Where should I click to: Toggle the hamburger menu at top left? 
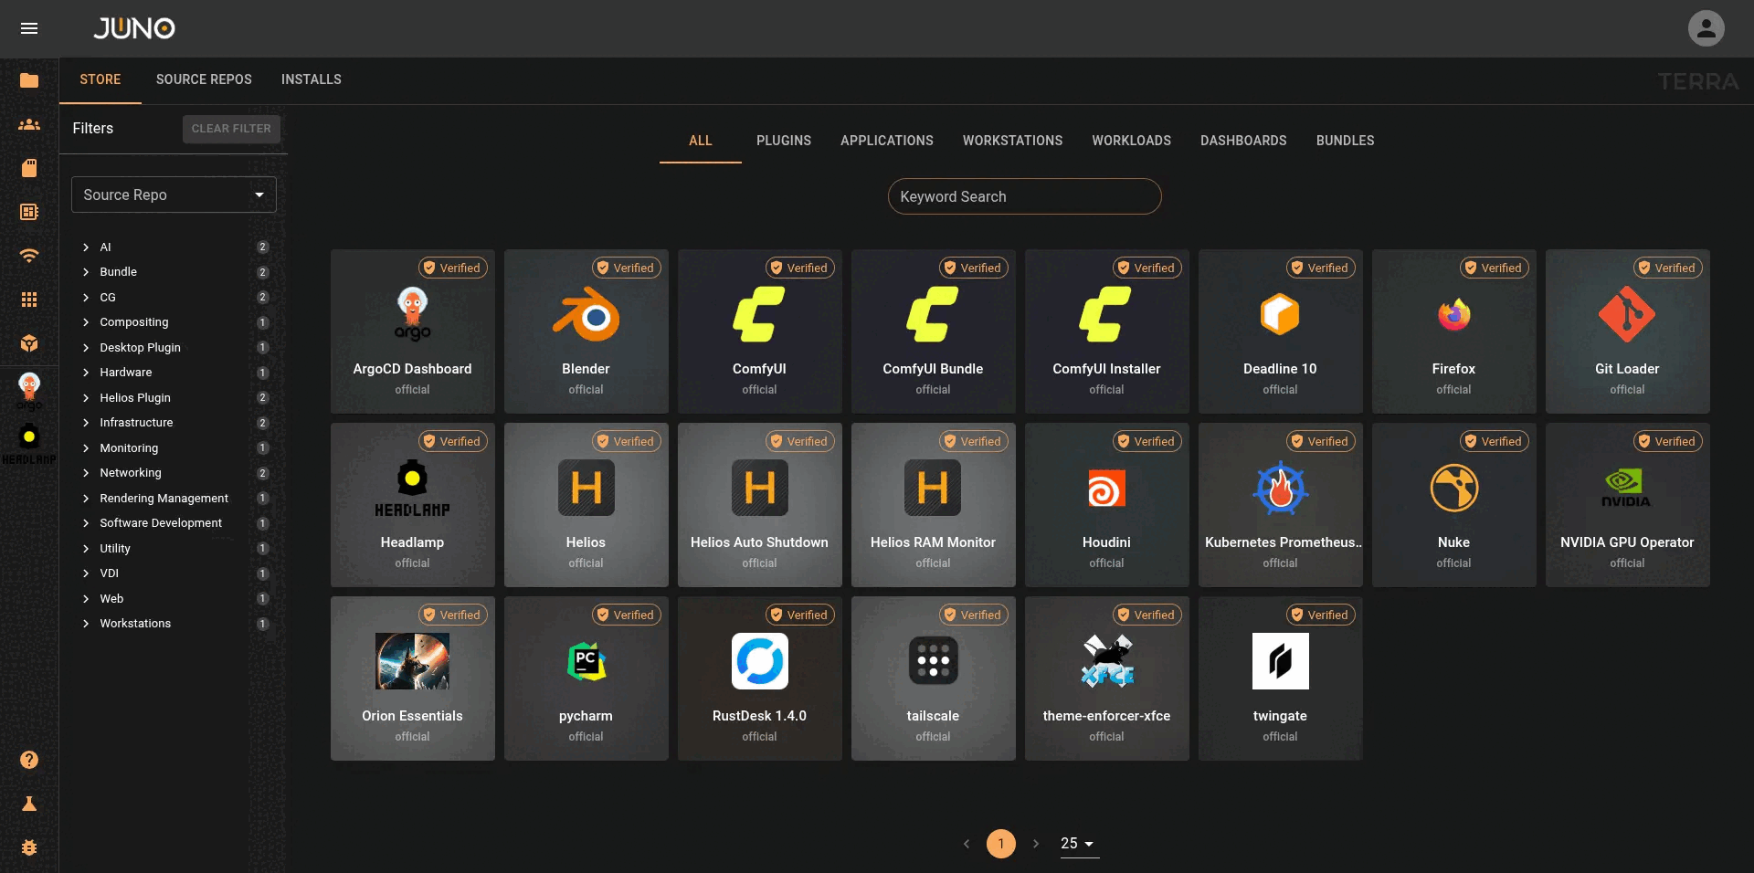[29, 28]
